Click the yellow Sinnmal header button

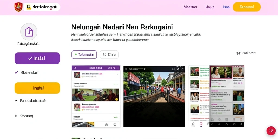[x=247, y=7]
